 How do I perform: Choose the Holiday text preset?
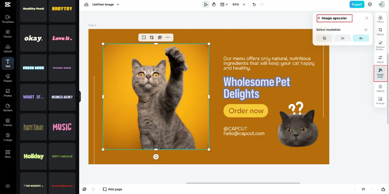33,156
